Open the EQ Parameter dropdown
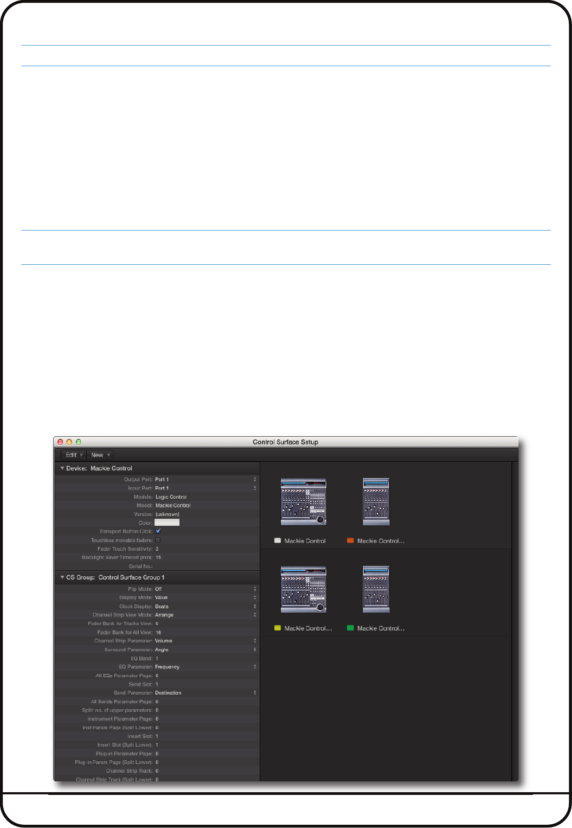The height and width of the screenshot is (828, 572). 255,667
